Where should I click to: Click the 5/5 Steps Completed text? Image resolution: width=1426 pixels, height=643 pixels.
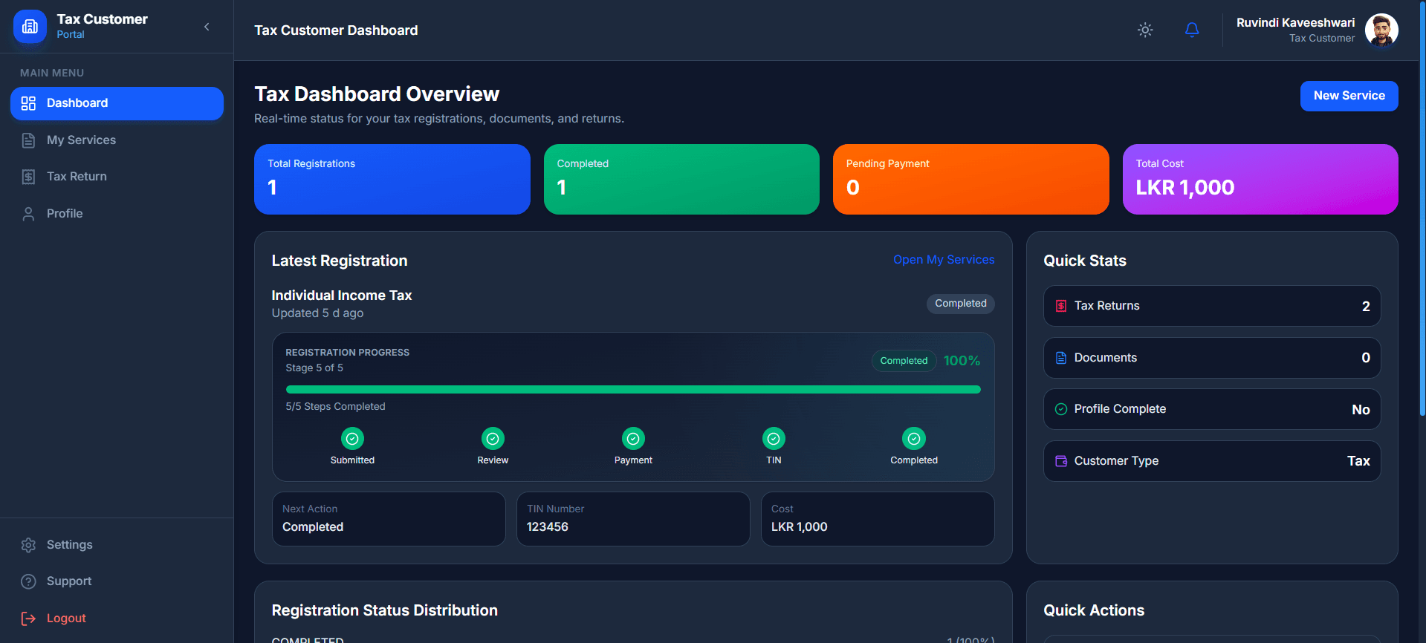point(335,407)
